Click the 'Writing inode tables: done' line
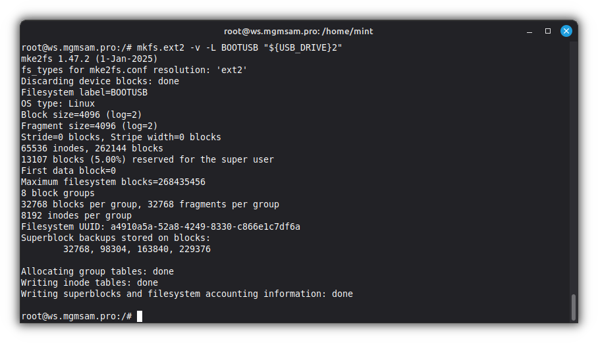Image resolution: width=598 pixels, height=343 pixels. tap(90, 283)
